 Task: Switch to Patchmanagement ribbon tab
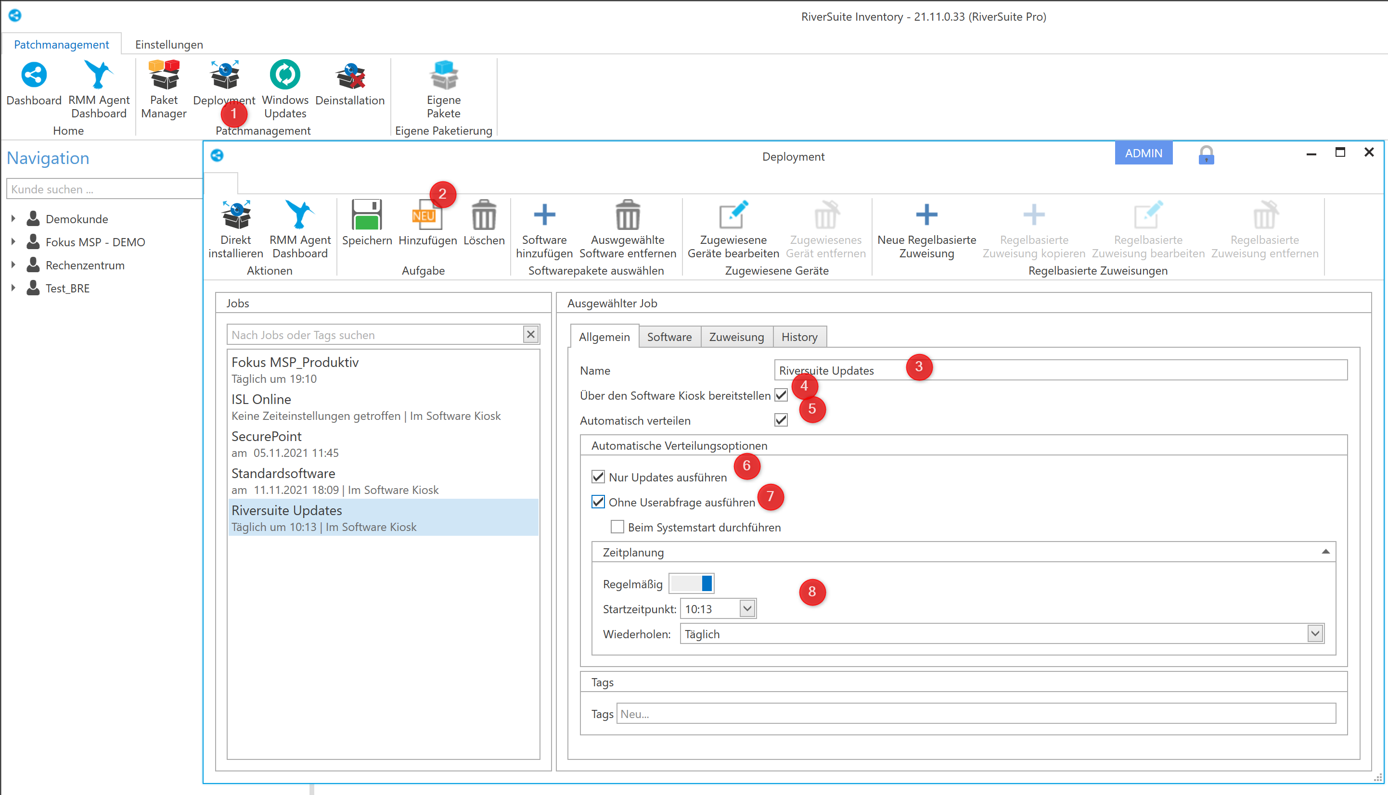point(61,44)
